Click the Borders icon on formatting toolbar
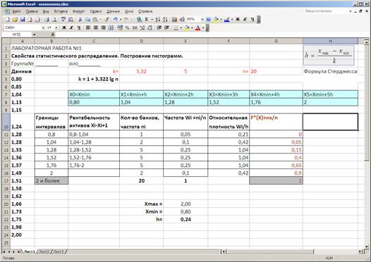 click(x=176, y=28)
